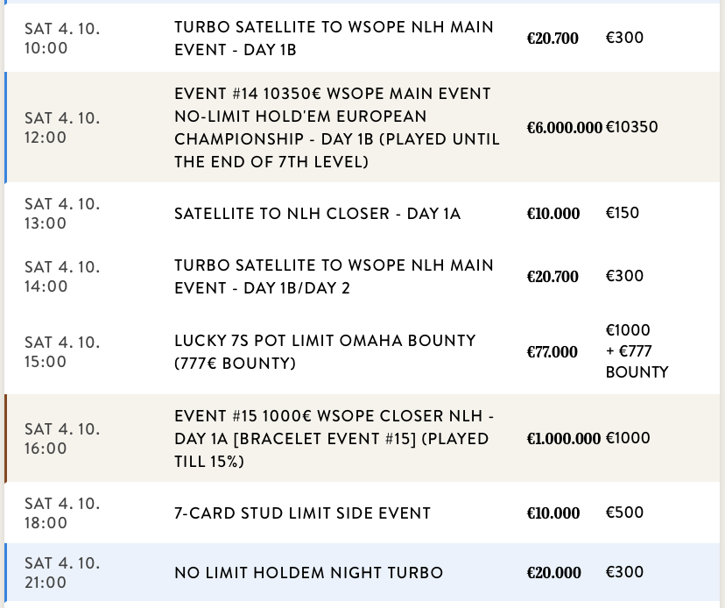Select the €77.000 prize pool value

coord(552,352)
